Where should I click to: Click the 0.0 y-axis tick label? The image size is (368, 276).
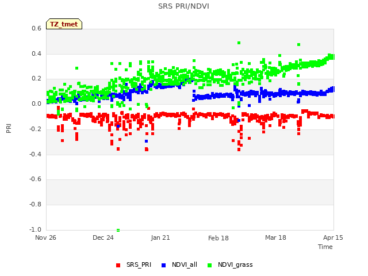tap(36, 103)
